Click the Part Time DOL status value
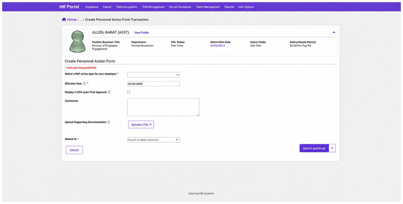Viewport: 403px width, 204px height. pyautogui.click(x=177, y=46)
